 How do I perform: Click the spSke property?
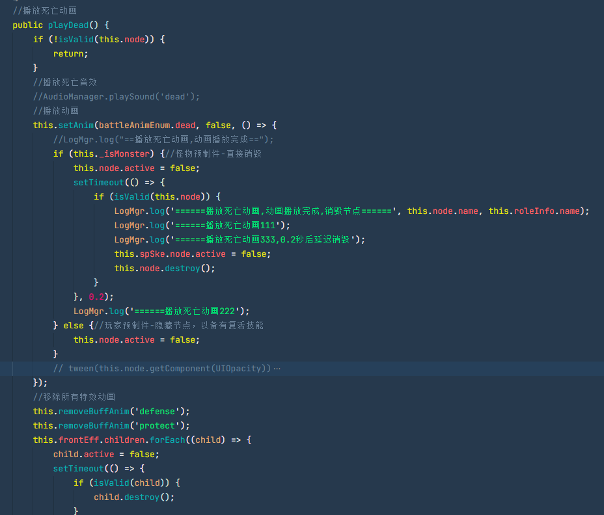152,254
